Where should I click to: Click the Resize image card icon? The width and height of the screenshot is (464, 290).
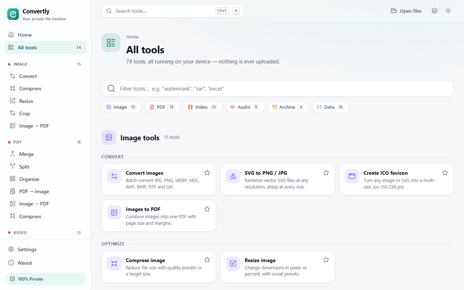coord(233,264)
